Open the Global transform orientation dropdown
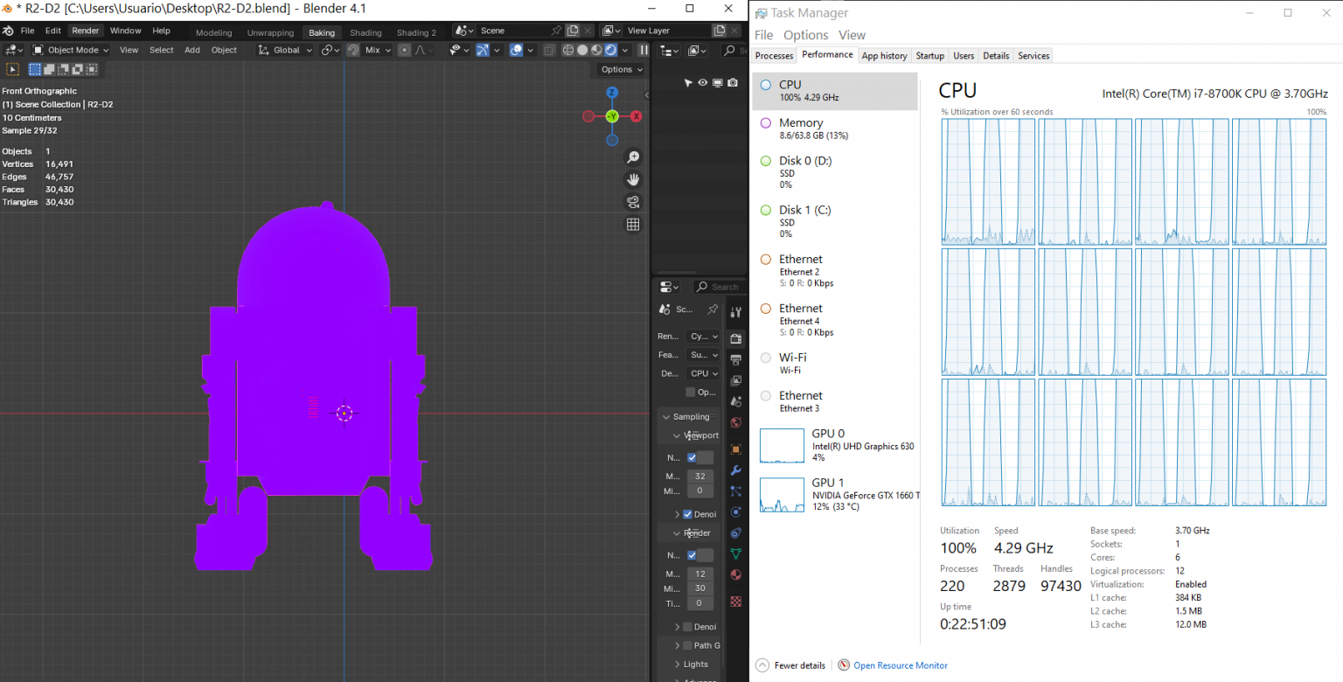This screenshot has height=682, width=1343. [x=286, y=51]
